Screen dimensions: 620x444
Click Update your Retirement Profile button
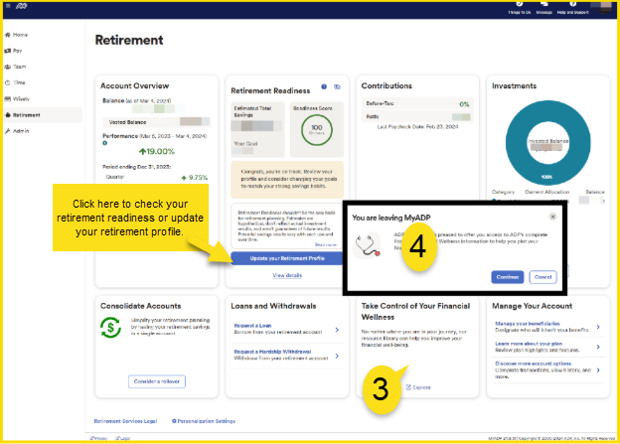coord(287,258)
